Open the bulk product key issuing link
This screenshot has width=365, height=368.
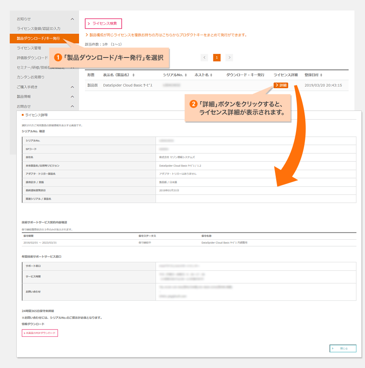click(x=166, y=35)
